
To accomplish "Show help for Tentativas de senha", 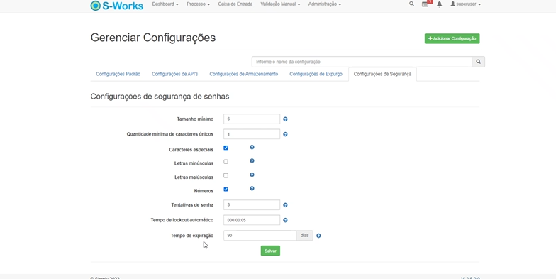I will click(285, 205).
